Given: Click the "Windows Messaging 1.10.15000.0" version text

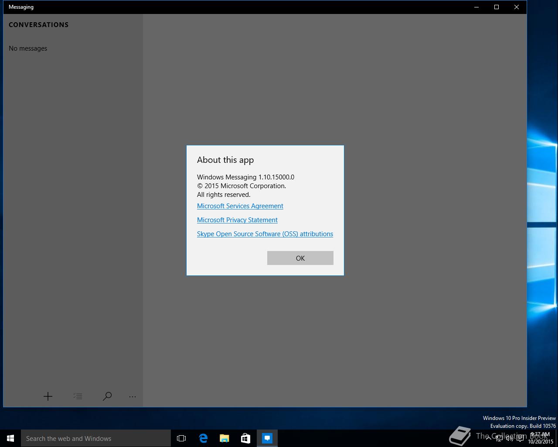Looking at the screenshot, I should tap(245, 177).
